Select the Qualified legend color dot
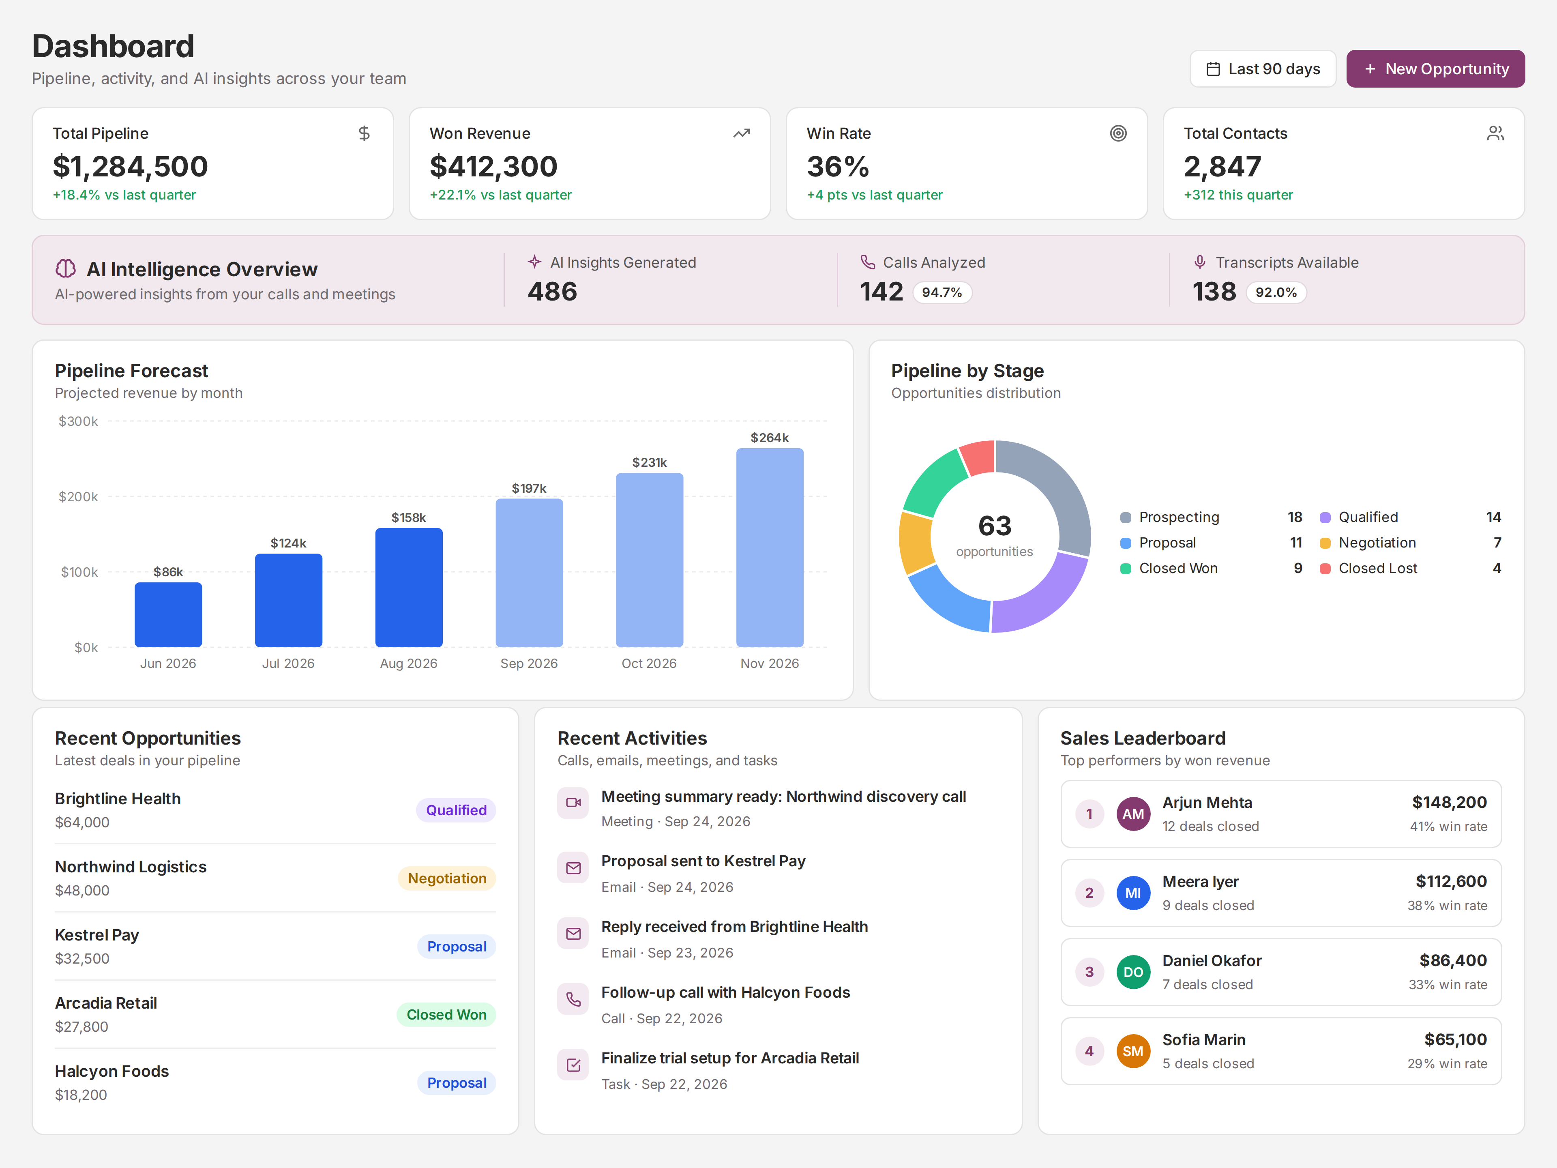This screenshot has width=1557, height=1168. (x=1325, y=517)
